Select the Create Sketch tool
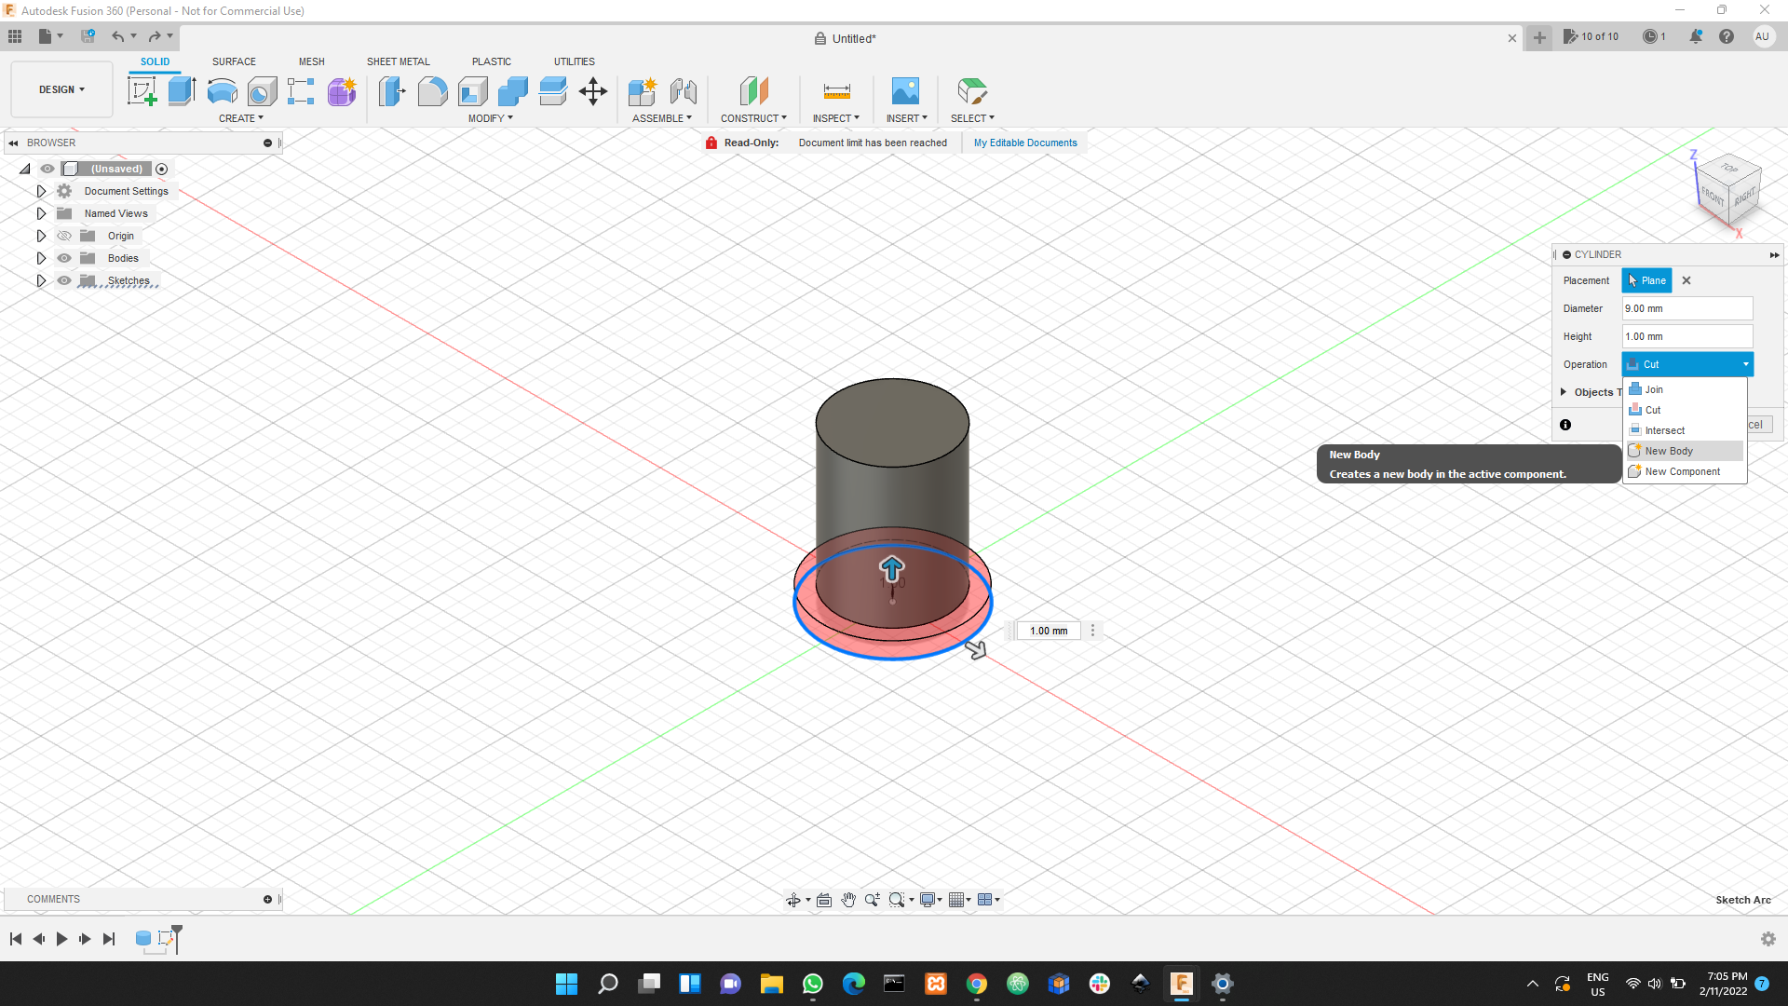The height and width of the screenshot is (1006, 1788). (142, 90)
